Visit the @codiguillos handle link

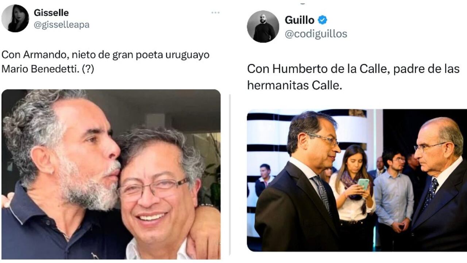(316, 34)
